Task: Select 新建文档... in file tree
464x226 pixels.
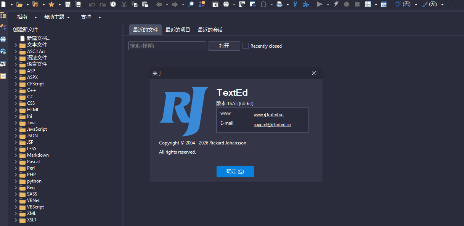Action: click(39, 38)
